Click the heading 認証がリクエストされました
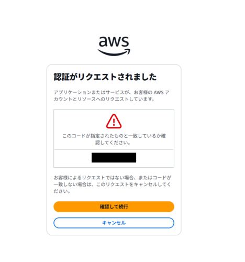245x262 pixels. tap(105, 77)
